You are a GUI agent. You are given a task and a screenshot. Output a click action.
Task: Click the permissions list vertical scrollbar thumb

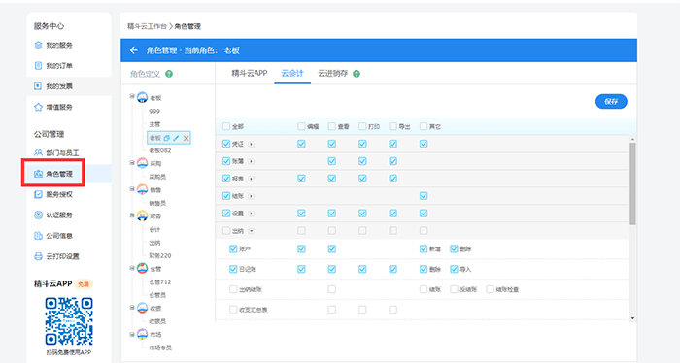(x=632, y=183)
